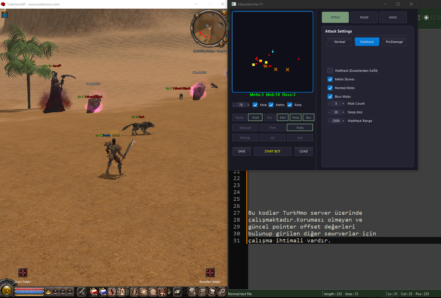Screen dimensions: 441x298
Task: Click the Becerileri Geliştir plus icon
Action: [x=210, y=273]
